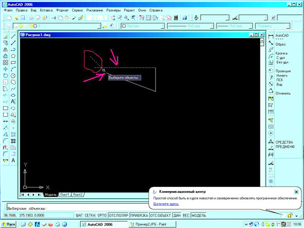Switch to the Лист1 layout tab
The height and width of the screenshot is (228, 304).
64,195
